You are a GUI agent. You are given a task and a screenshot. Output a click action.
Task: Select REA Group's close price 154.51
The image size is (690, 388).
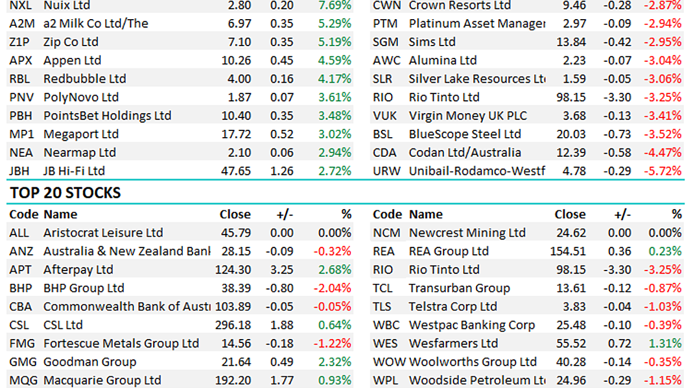coord(568,251)
